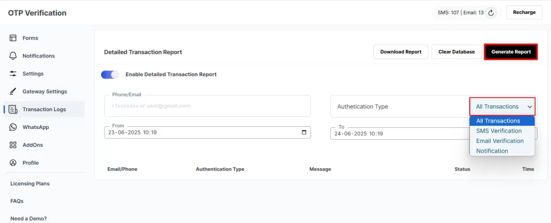
Task: Click the WhatsApp icon in sidebar
Action: [13, 127]
